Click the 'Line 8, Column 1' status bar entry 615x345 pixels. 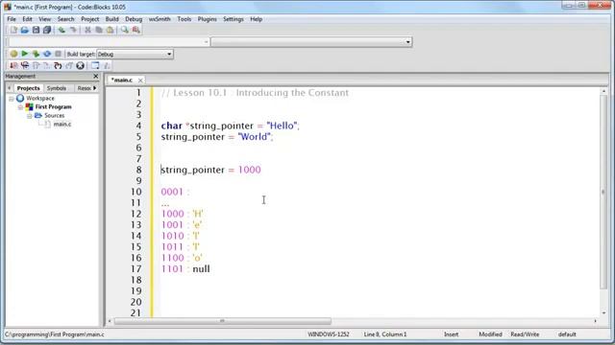(385, 334)
